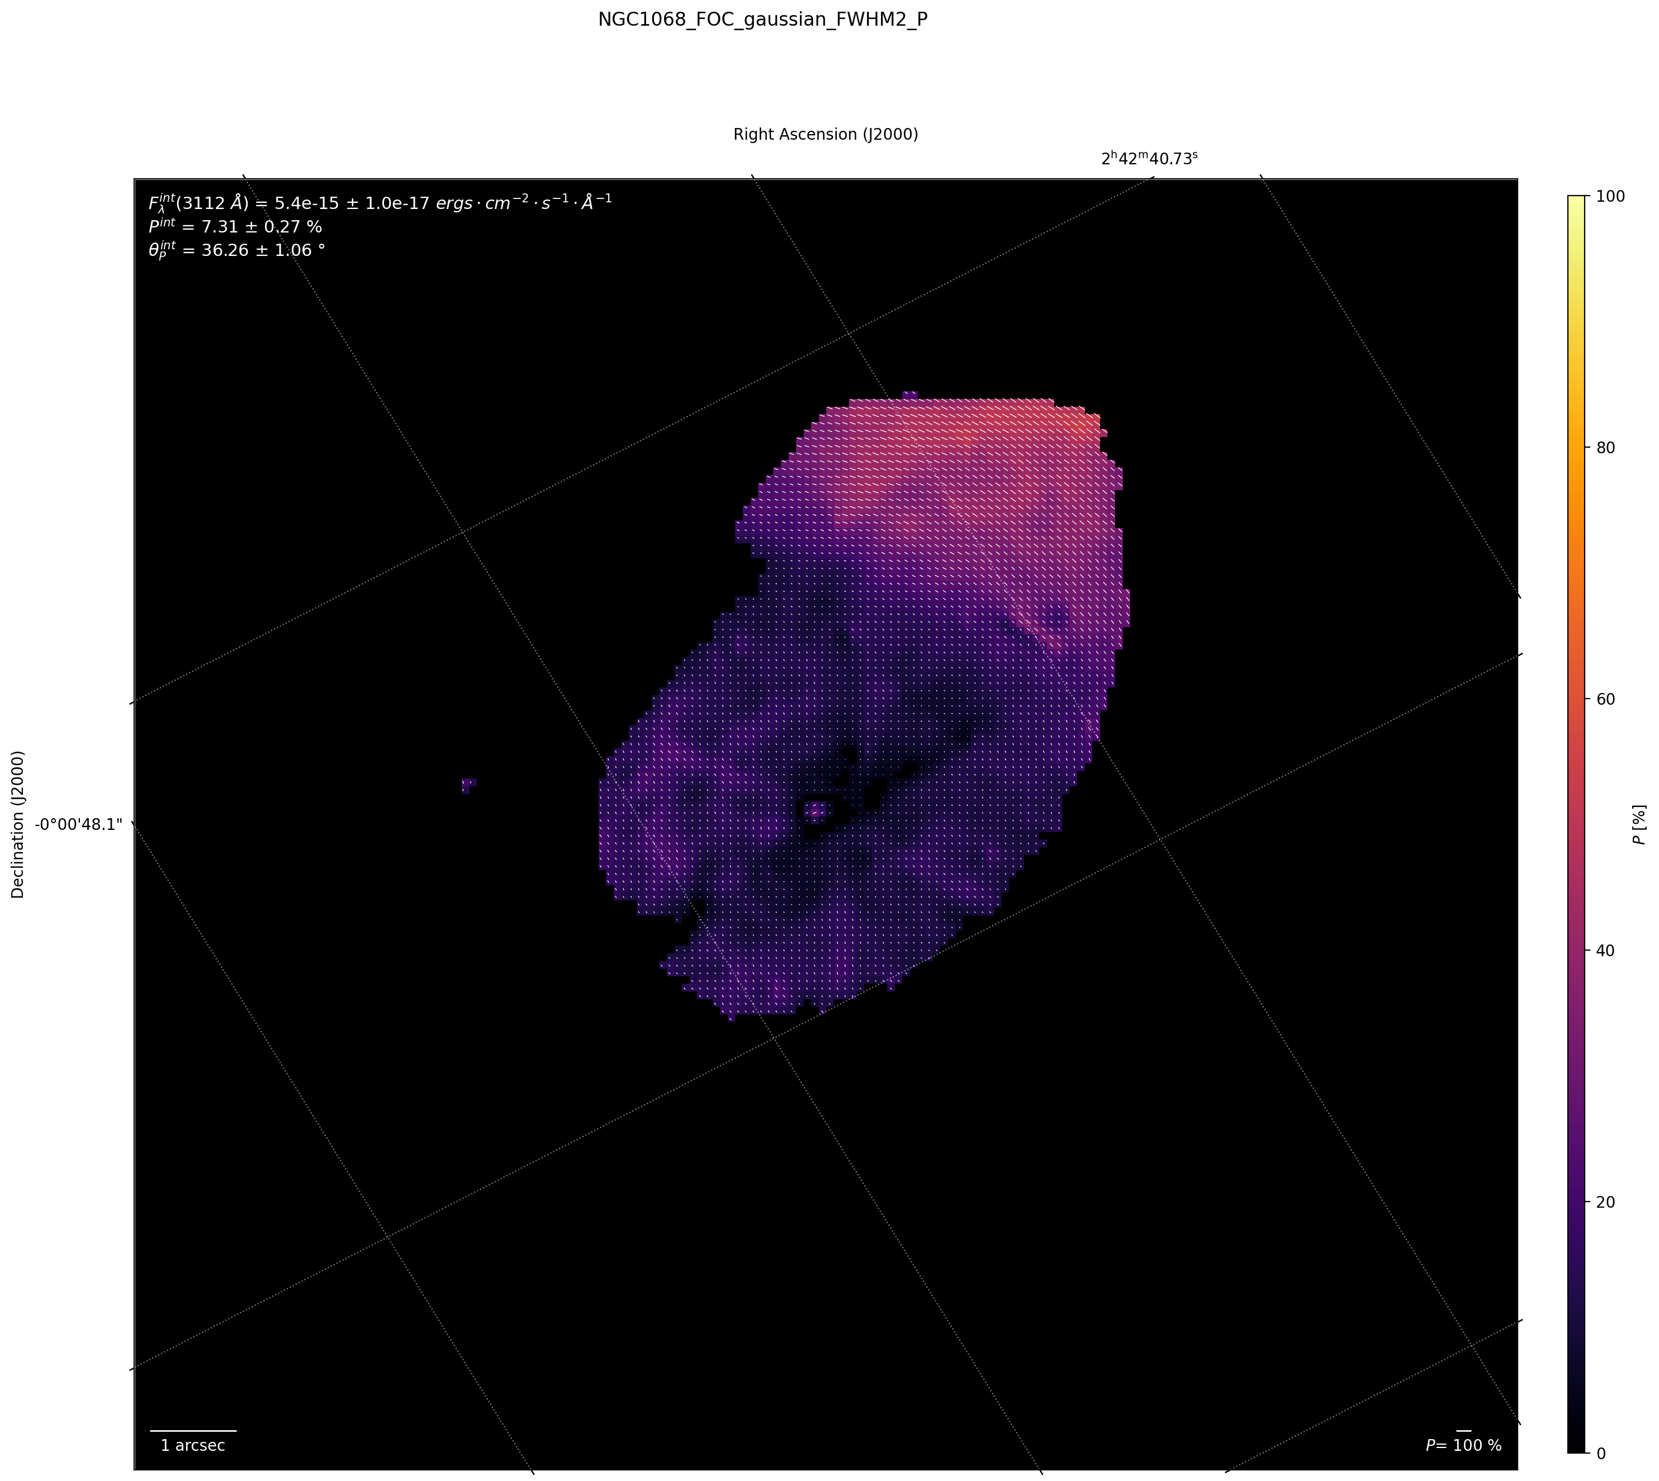Click the Right Ascension (J2000) axis label
This screenshot has height=1481, width=1659.
[x=826, y=134]
